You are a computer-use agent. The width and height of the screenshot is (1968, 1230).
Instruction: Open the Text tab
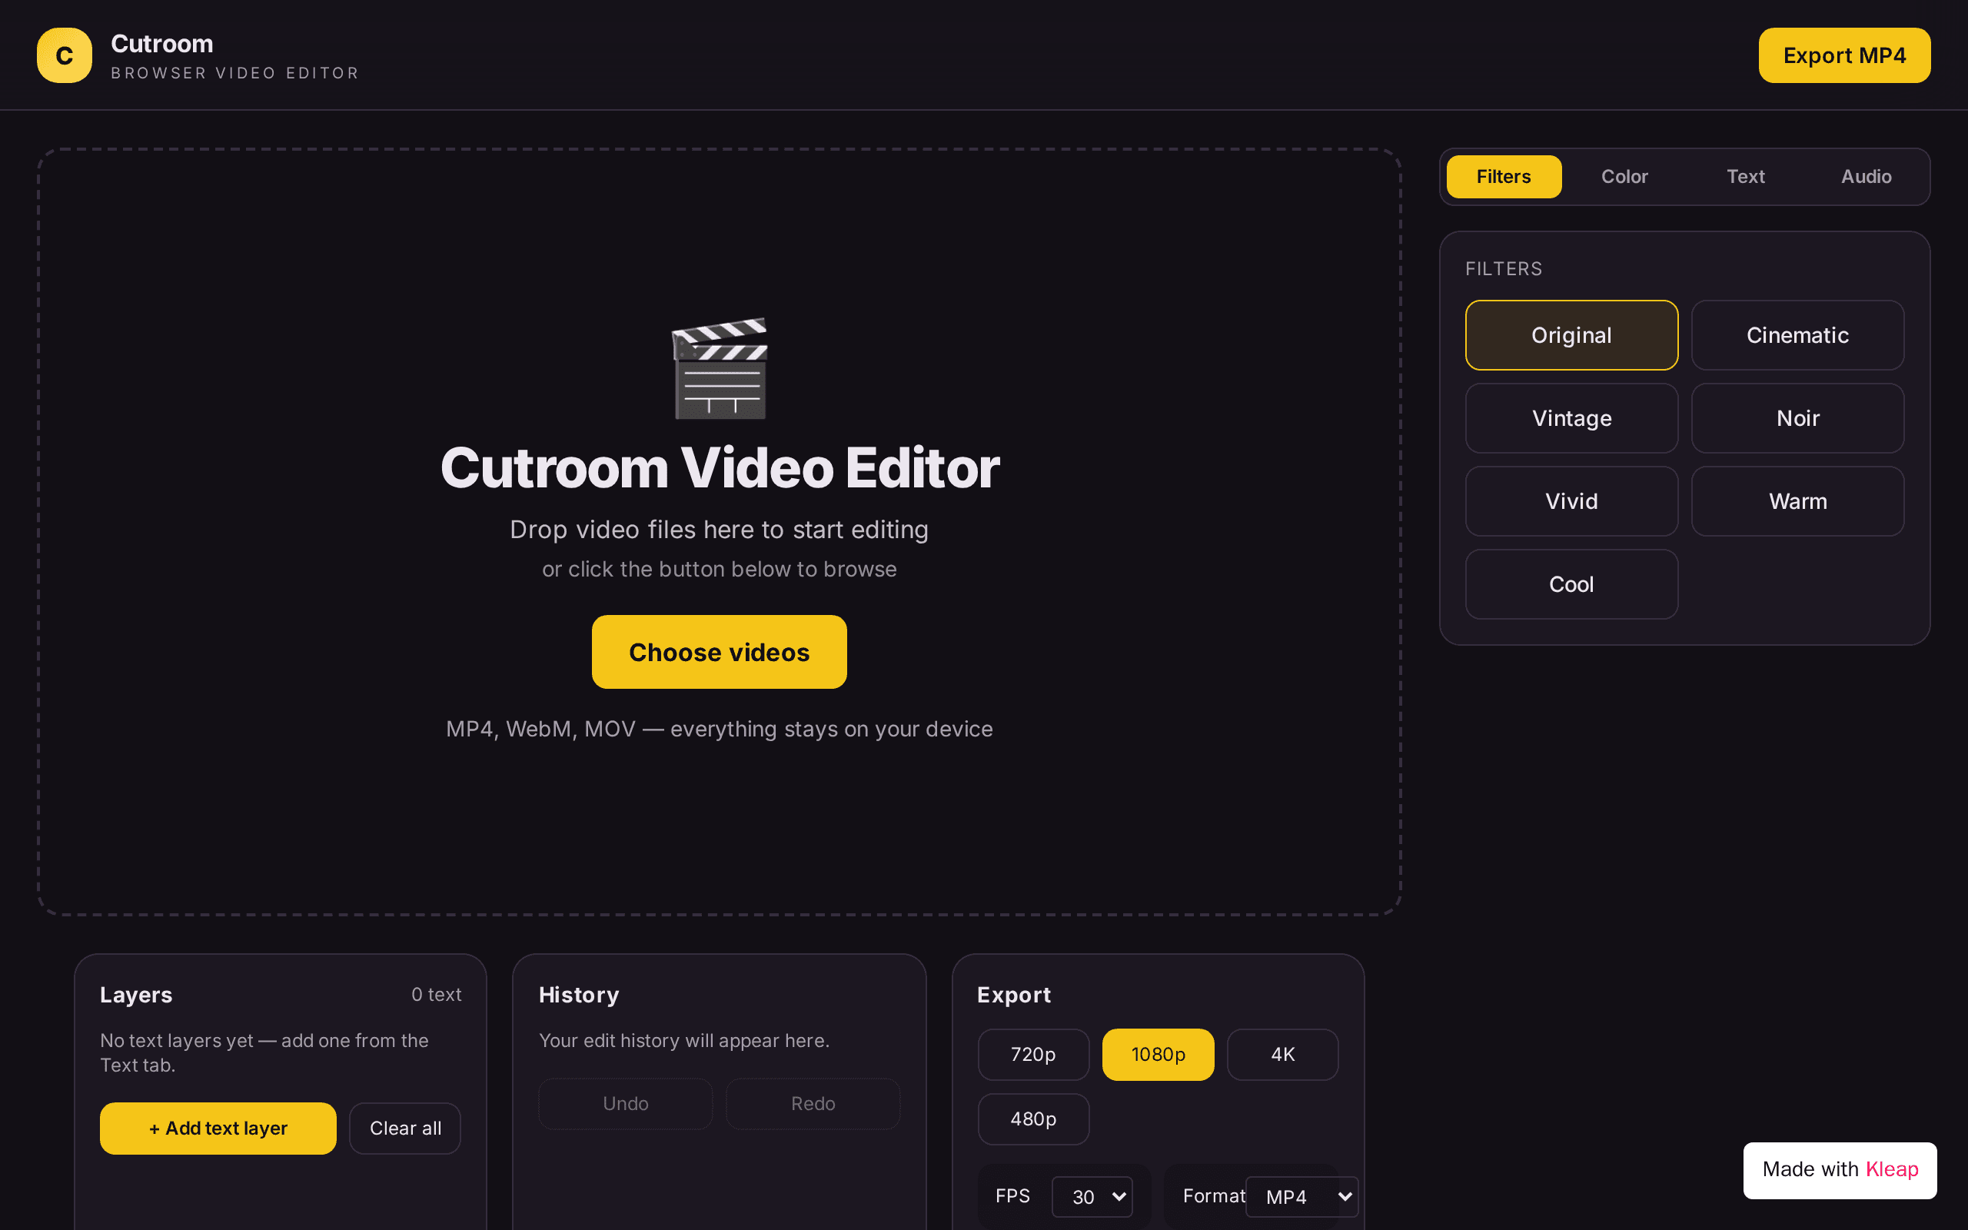[x=1745, y=177]
